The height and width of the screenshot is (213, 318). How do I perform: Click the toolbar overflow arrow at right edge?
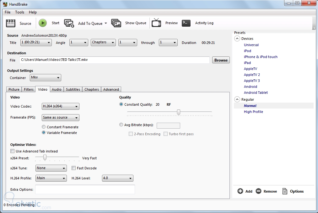[x=314, y=28]
